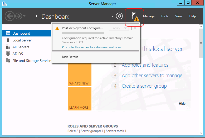This screenshot has height=138, width=205.
Task: Maximize the Server Manager window
Action: 188,3
